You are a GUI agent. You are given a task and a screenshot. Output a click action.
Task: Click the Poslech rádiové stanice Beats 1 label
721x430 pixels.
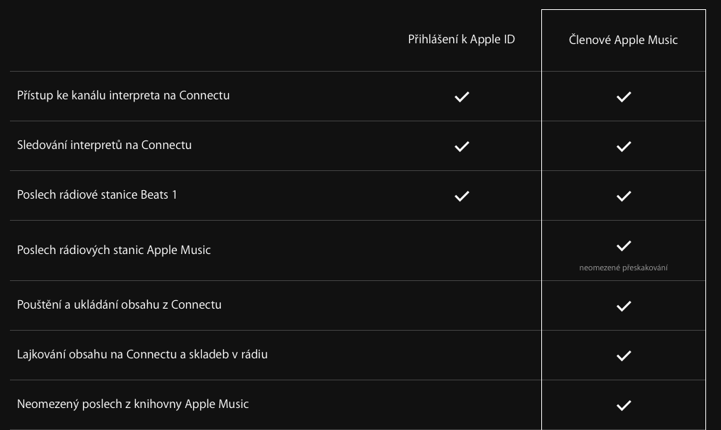click(x=97, y=194)
